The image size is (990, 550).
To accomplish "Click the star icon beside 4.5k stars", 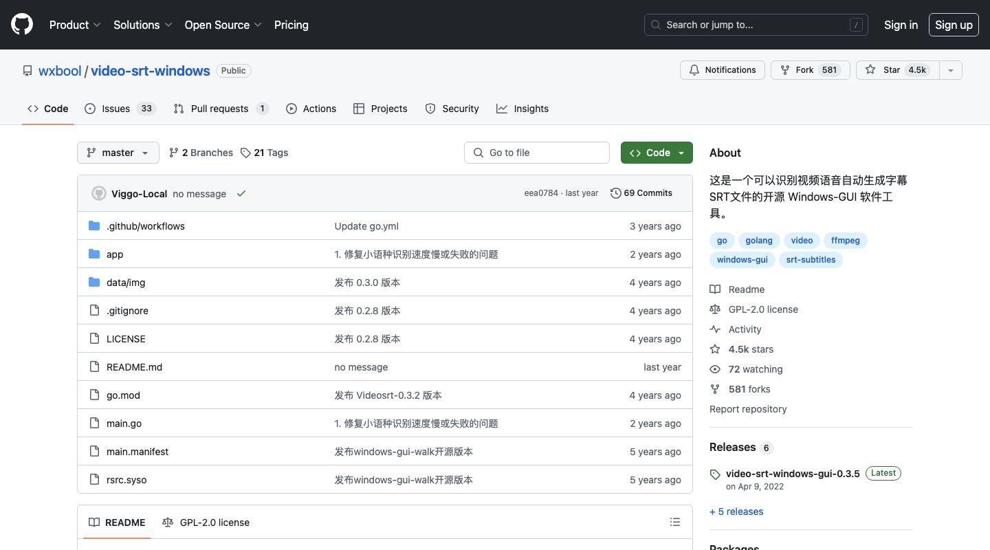I will [715, 349].
